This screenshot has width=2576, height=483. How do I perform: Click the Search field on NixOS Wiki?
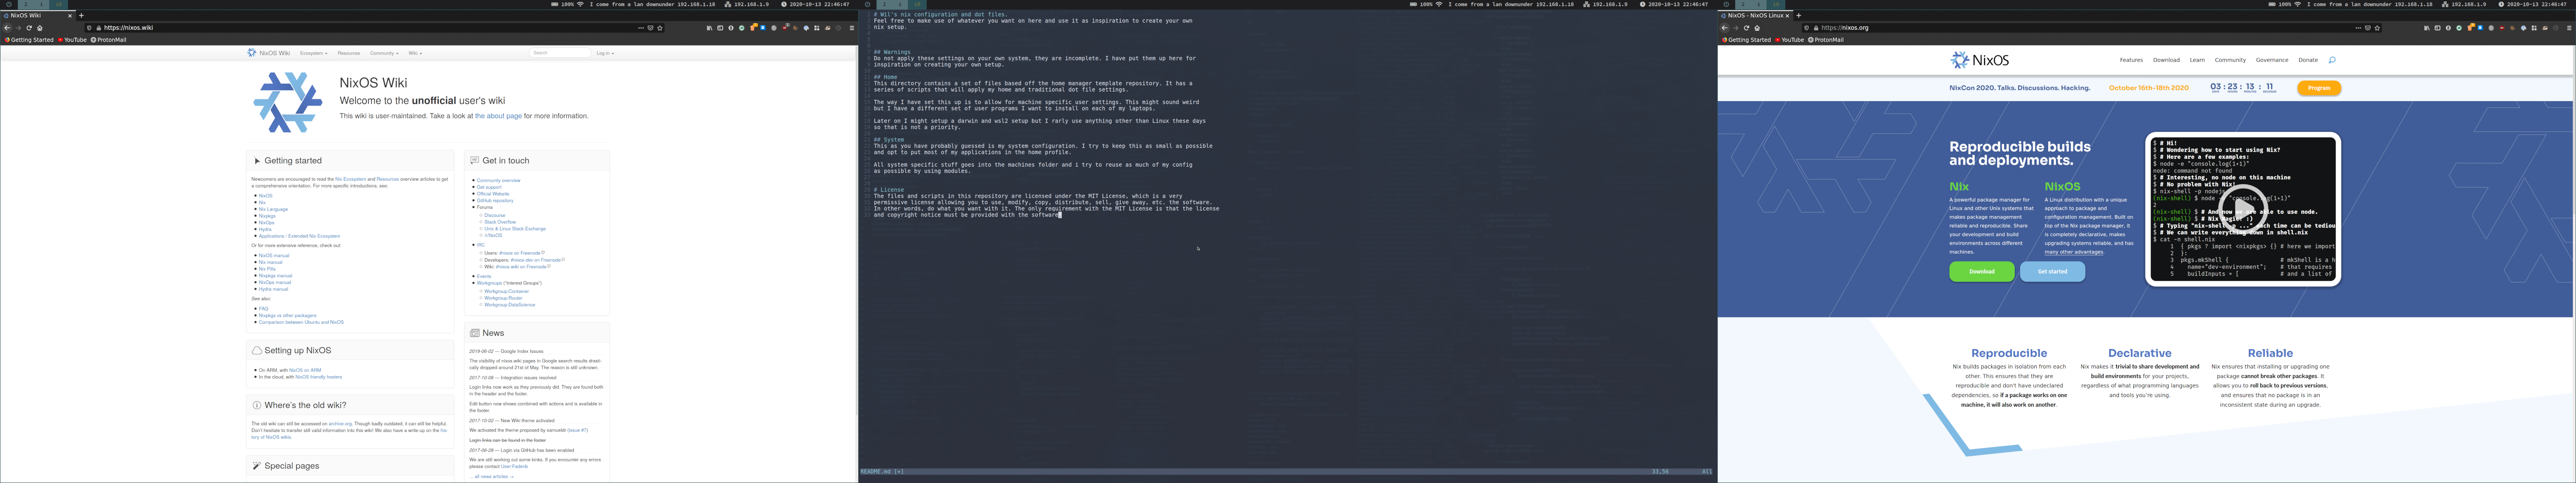[560, 53]
